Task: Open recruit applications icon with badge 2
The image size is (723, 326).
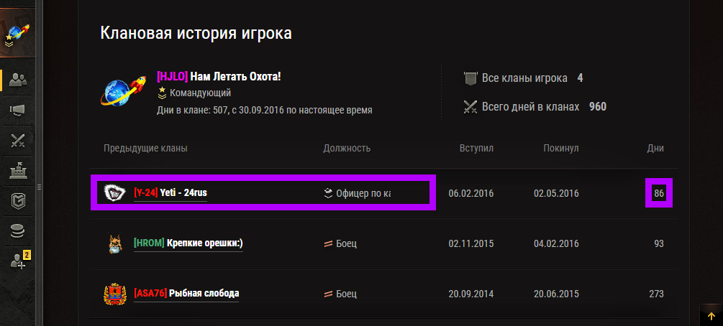Action: (19, 261)
